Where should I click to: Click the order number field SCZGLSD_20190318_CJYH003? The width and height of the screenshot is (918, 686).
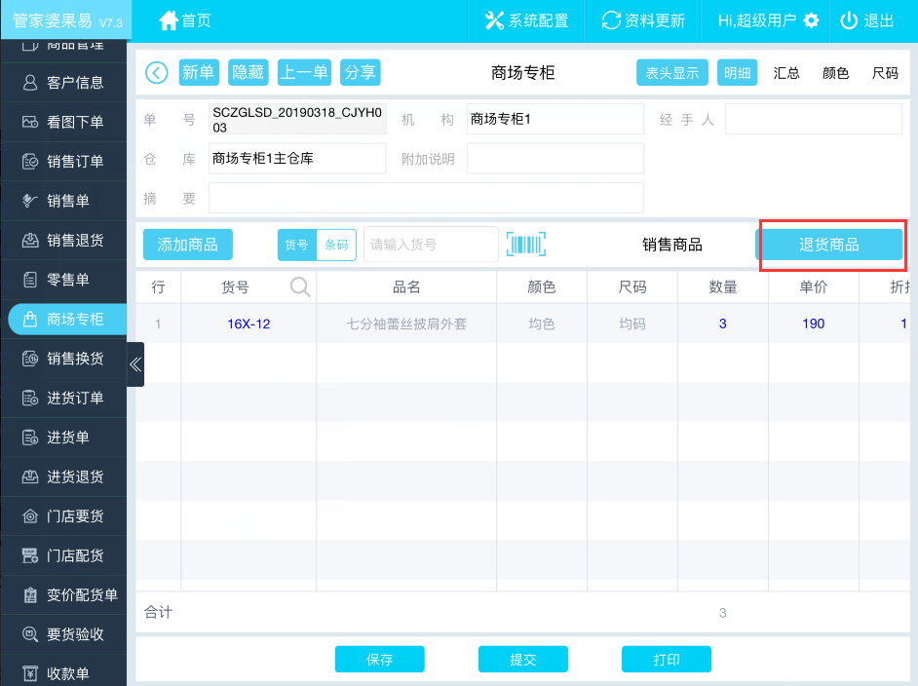point(297,120)
